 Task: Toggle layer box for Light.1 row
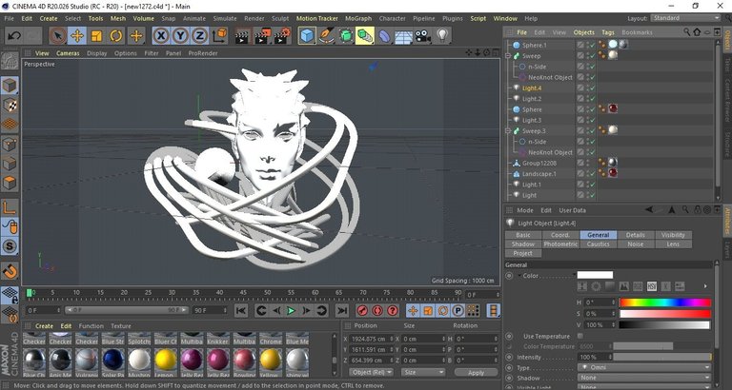(580, 185)
